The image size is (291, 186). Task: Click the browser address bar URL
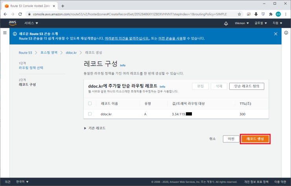coord(130,14)
